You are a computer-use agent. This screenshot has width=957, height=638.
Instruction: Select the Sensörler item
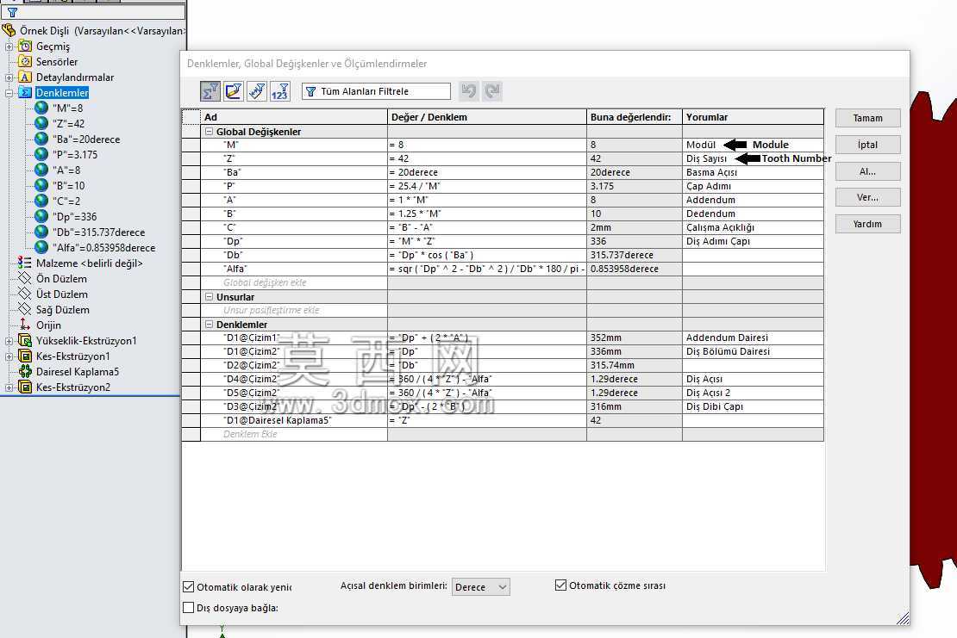pyautogui.click(x=57, y=61)
